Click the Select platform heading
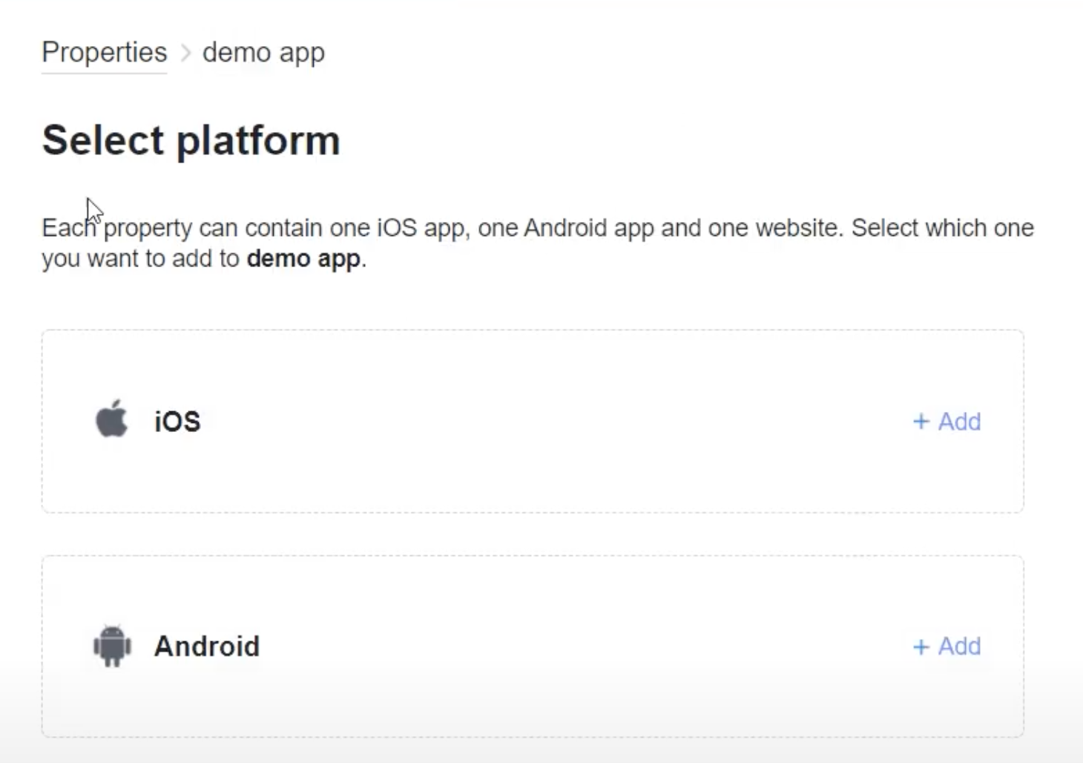1083x763 pixels. (191, 140)
